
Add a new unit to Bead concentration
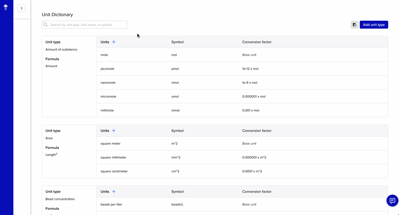click(x=114, y=191)
